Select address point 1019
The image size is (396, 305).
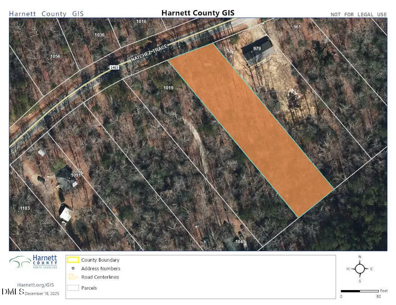[168, 88]
